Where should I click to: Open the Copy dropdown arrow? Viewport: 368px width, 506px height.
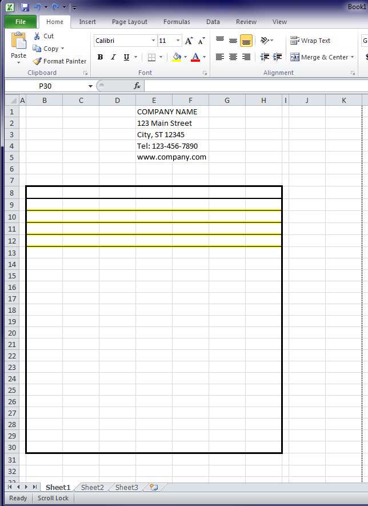(x=62, y=49)
